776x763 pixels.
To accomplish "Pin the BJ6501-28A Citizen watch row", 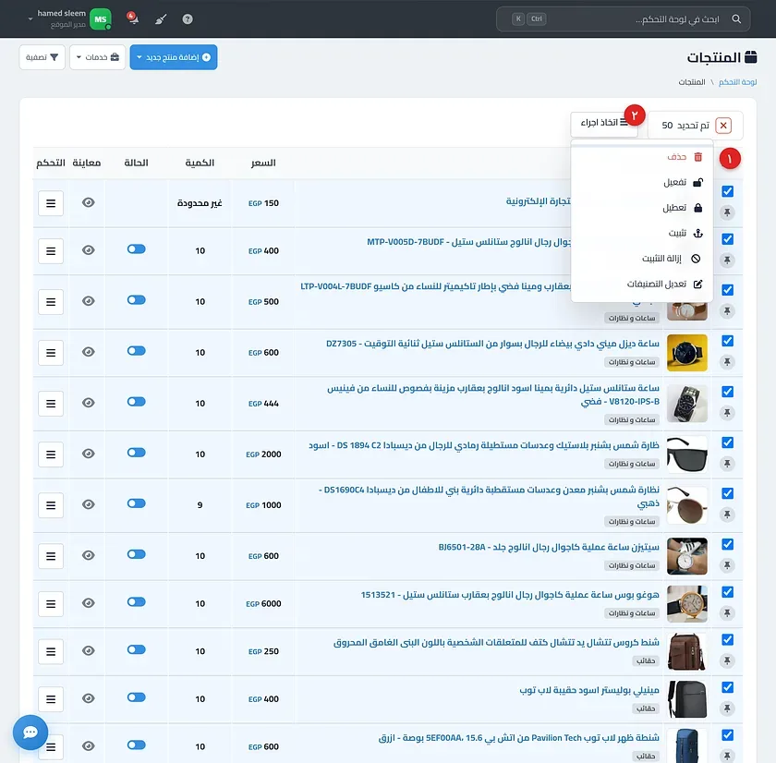I will pos(727,565).
